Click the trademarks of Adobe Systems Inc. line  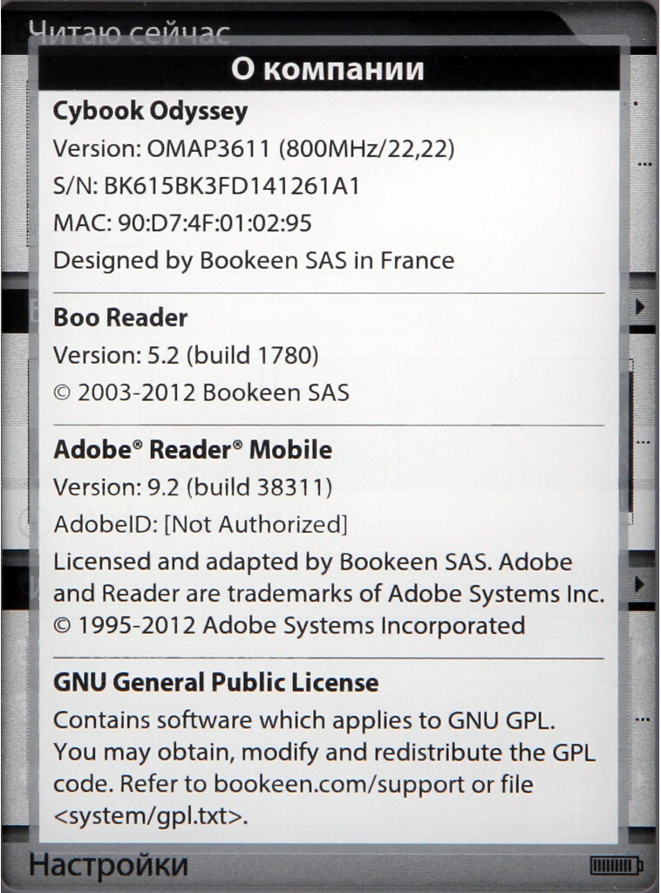click(x=329, y=594)
